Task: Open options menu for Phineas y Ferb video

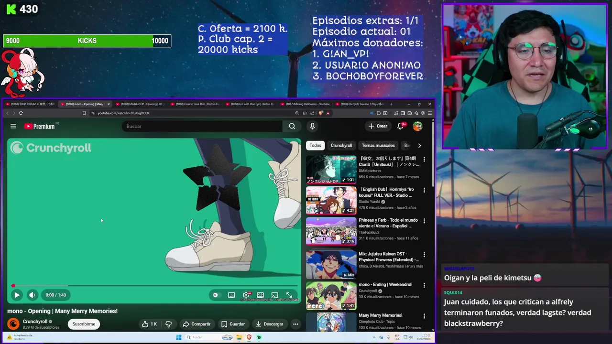Action: tap(424, 221)
